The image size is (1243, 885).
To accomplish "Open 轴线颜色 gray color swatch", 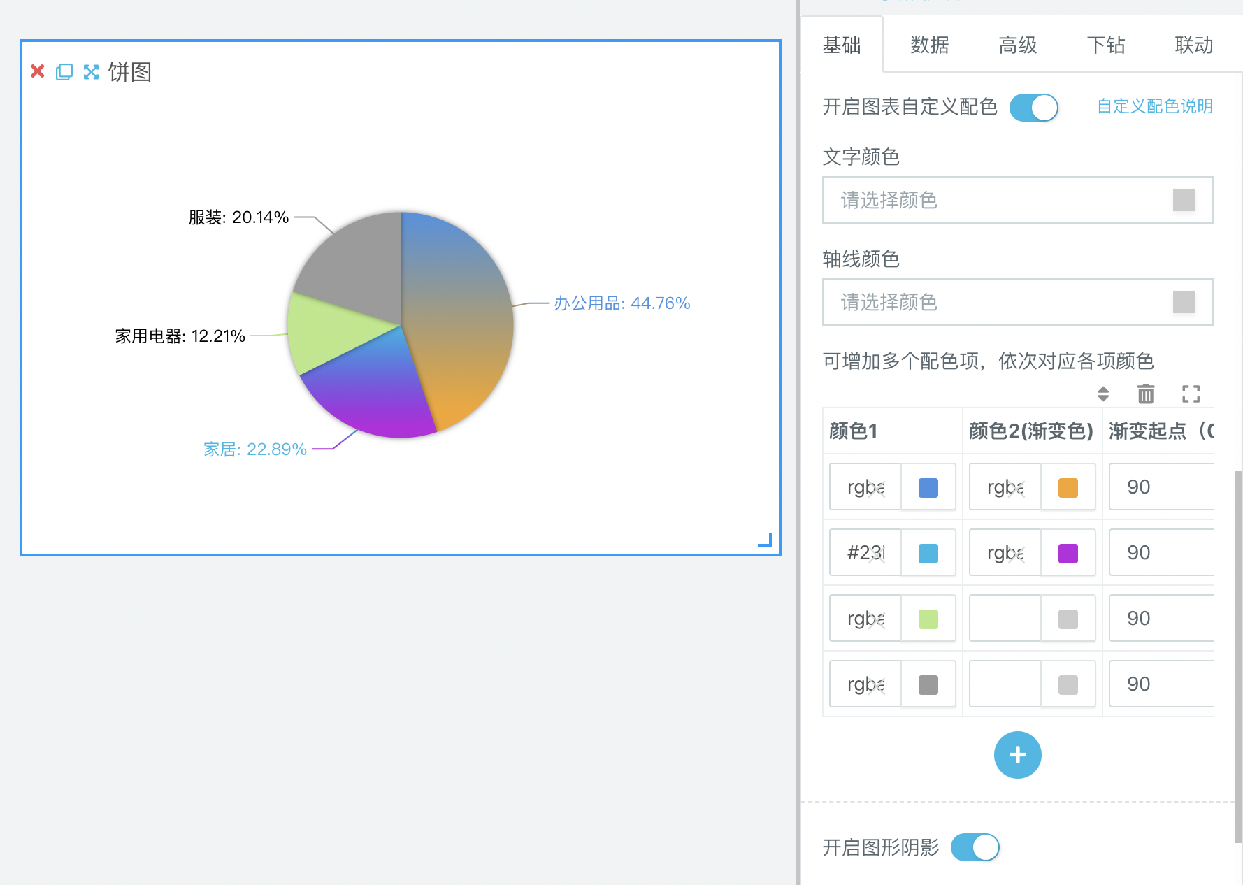I will 1184,302.
